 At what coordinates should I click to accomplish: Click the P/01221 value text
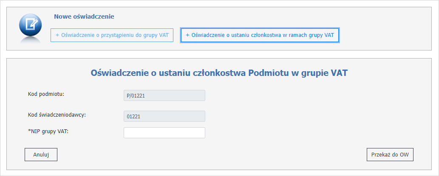tap(136, 96)
